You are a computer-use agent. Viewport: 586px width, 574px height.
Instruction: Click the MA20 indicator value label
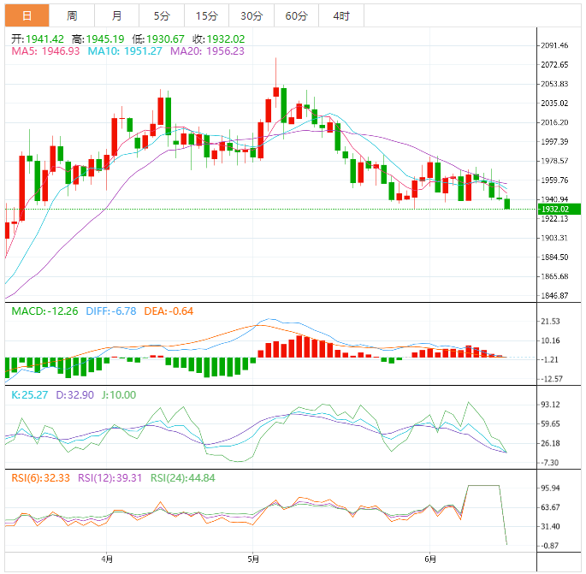coord(207,51)
